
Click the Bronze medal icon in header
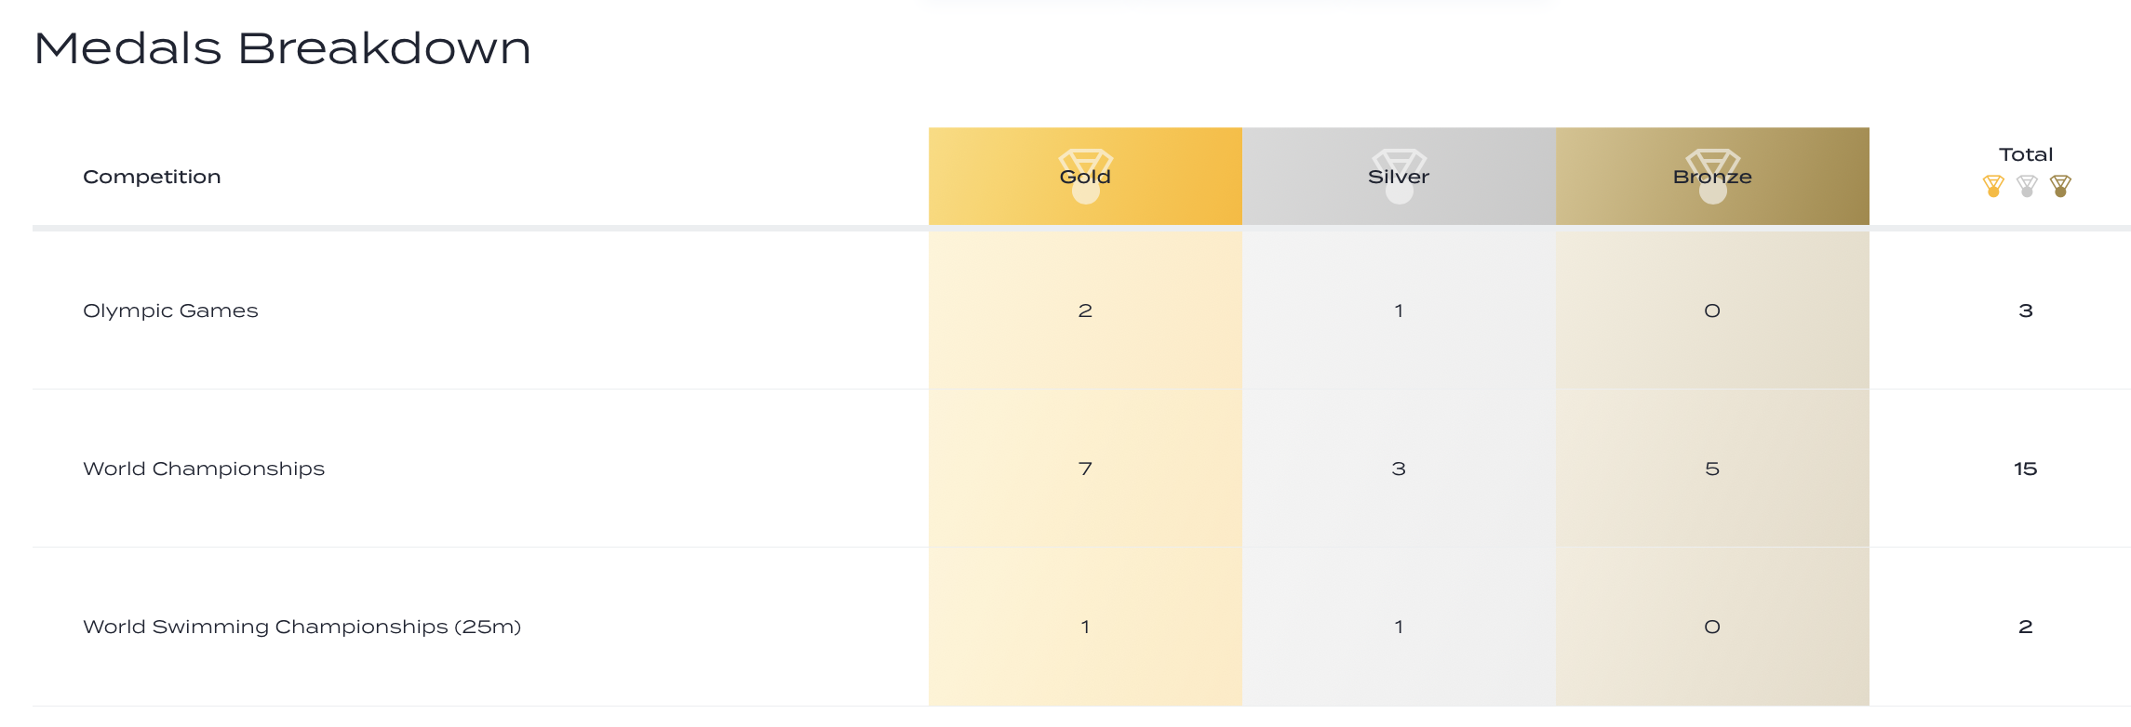(1712, 176)
